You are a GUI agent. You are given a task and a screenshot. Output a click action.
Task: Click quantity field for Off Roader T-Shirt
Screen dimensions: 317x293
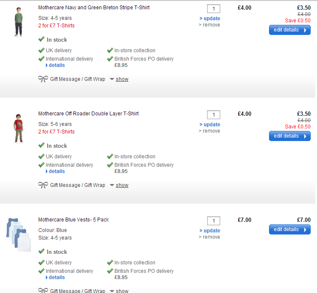coord(213,115)
